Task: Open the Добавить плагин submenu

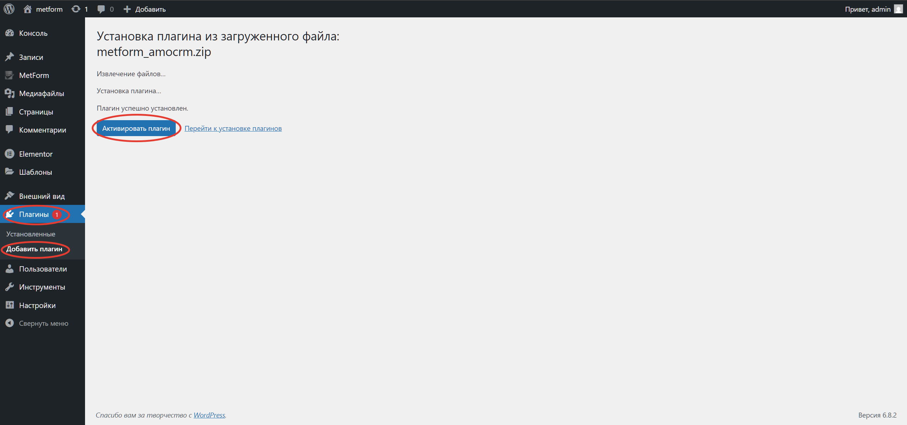Action: coord(34,249)
